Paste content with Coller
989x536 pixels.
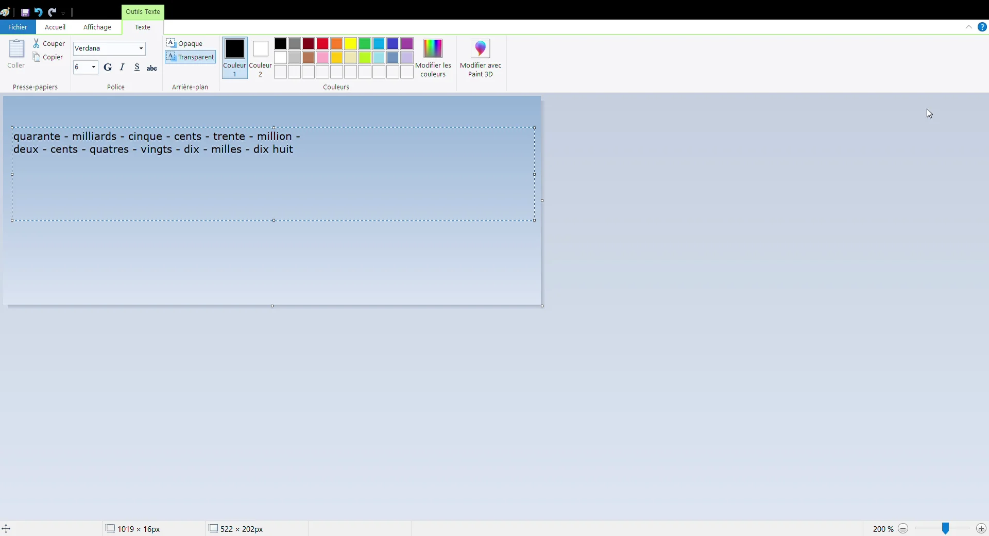click(15, 53)
